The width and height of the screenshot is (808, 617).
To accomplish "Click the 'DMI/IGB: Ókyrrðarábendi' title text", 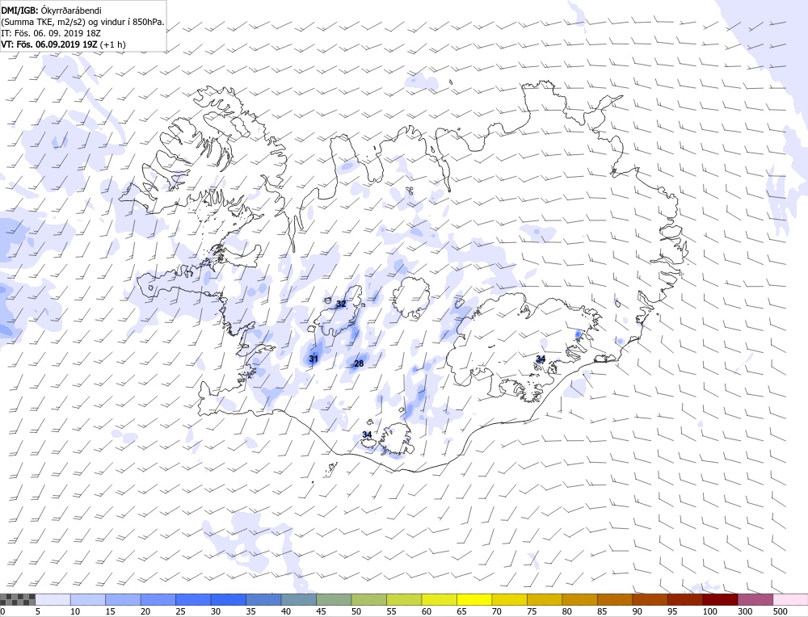I will point(52,10).
